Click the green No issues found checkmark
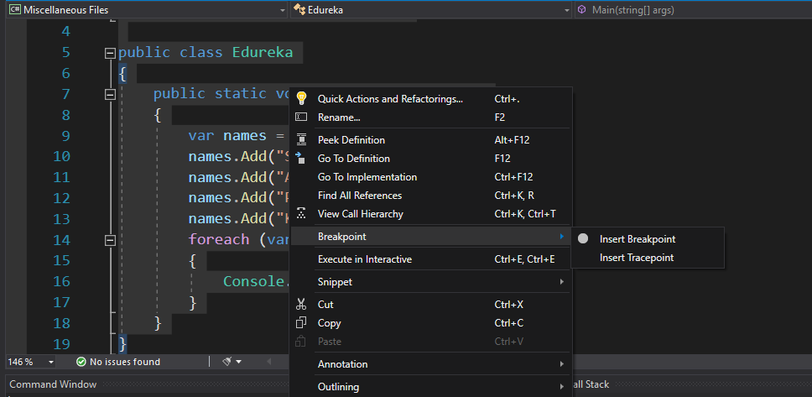Image resolution: width=812 pixels, height=397 pixels. coord(81,362)
